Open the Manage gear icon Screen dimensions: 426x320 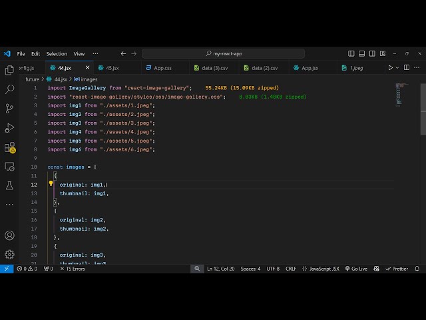pyautogui.click(x=9, y=254)
